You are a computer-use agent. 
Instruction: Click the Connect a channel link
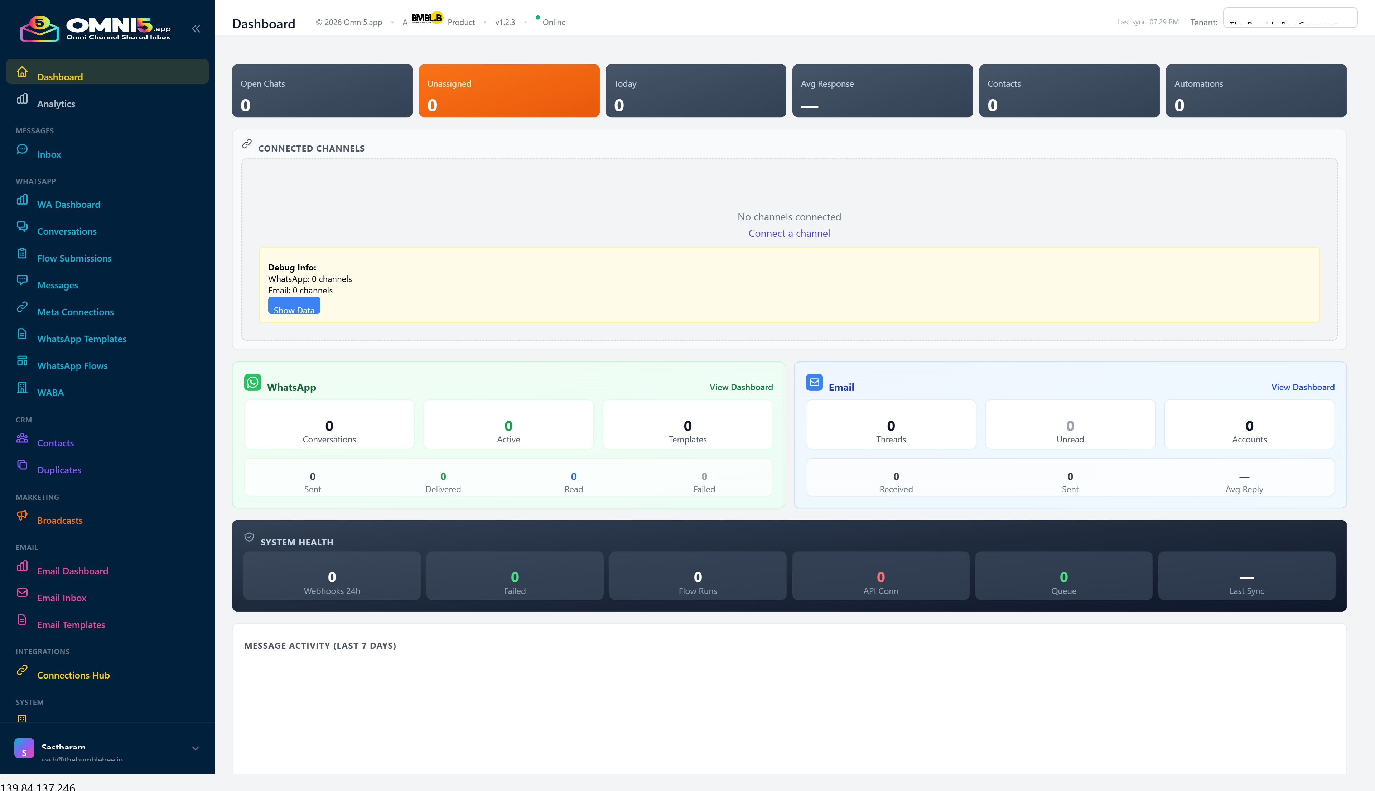789,232
